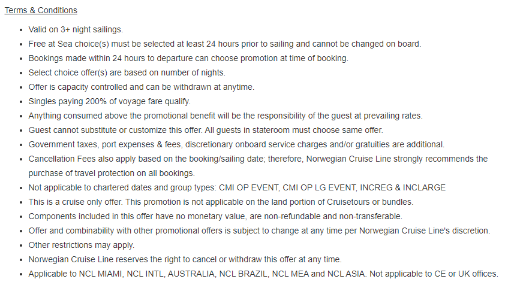Image resolution: width=517 pixels, height=285 pixels.
Task: Click 'Offer is capacity controlled' line
Action: (x=141, y=87)
